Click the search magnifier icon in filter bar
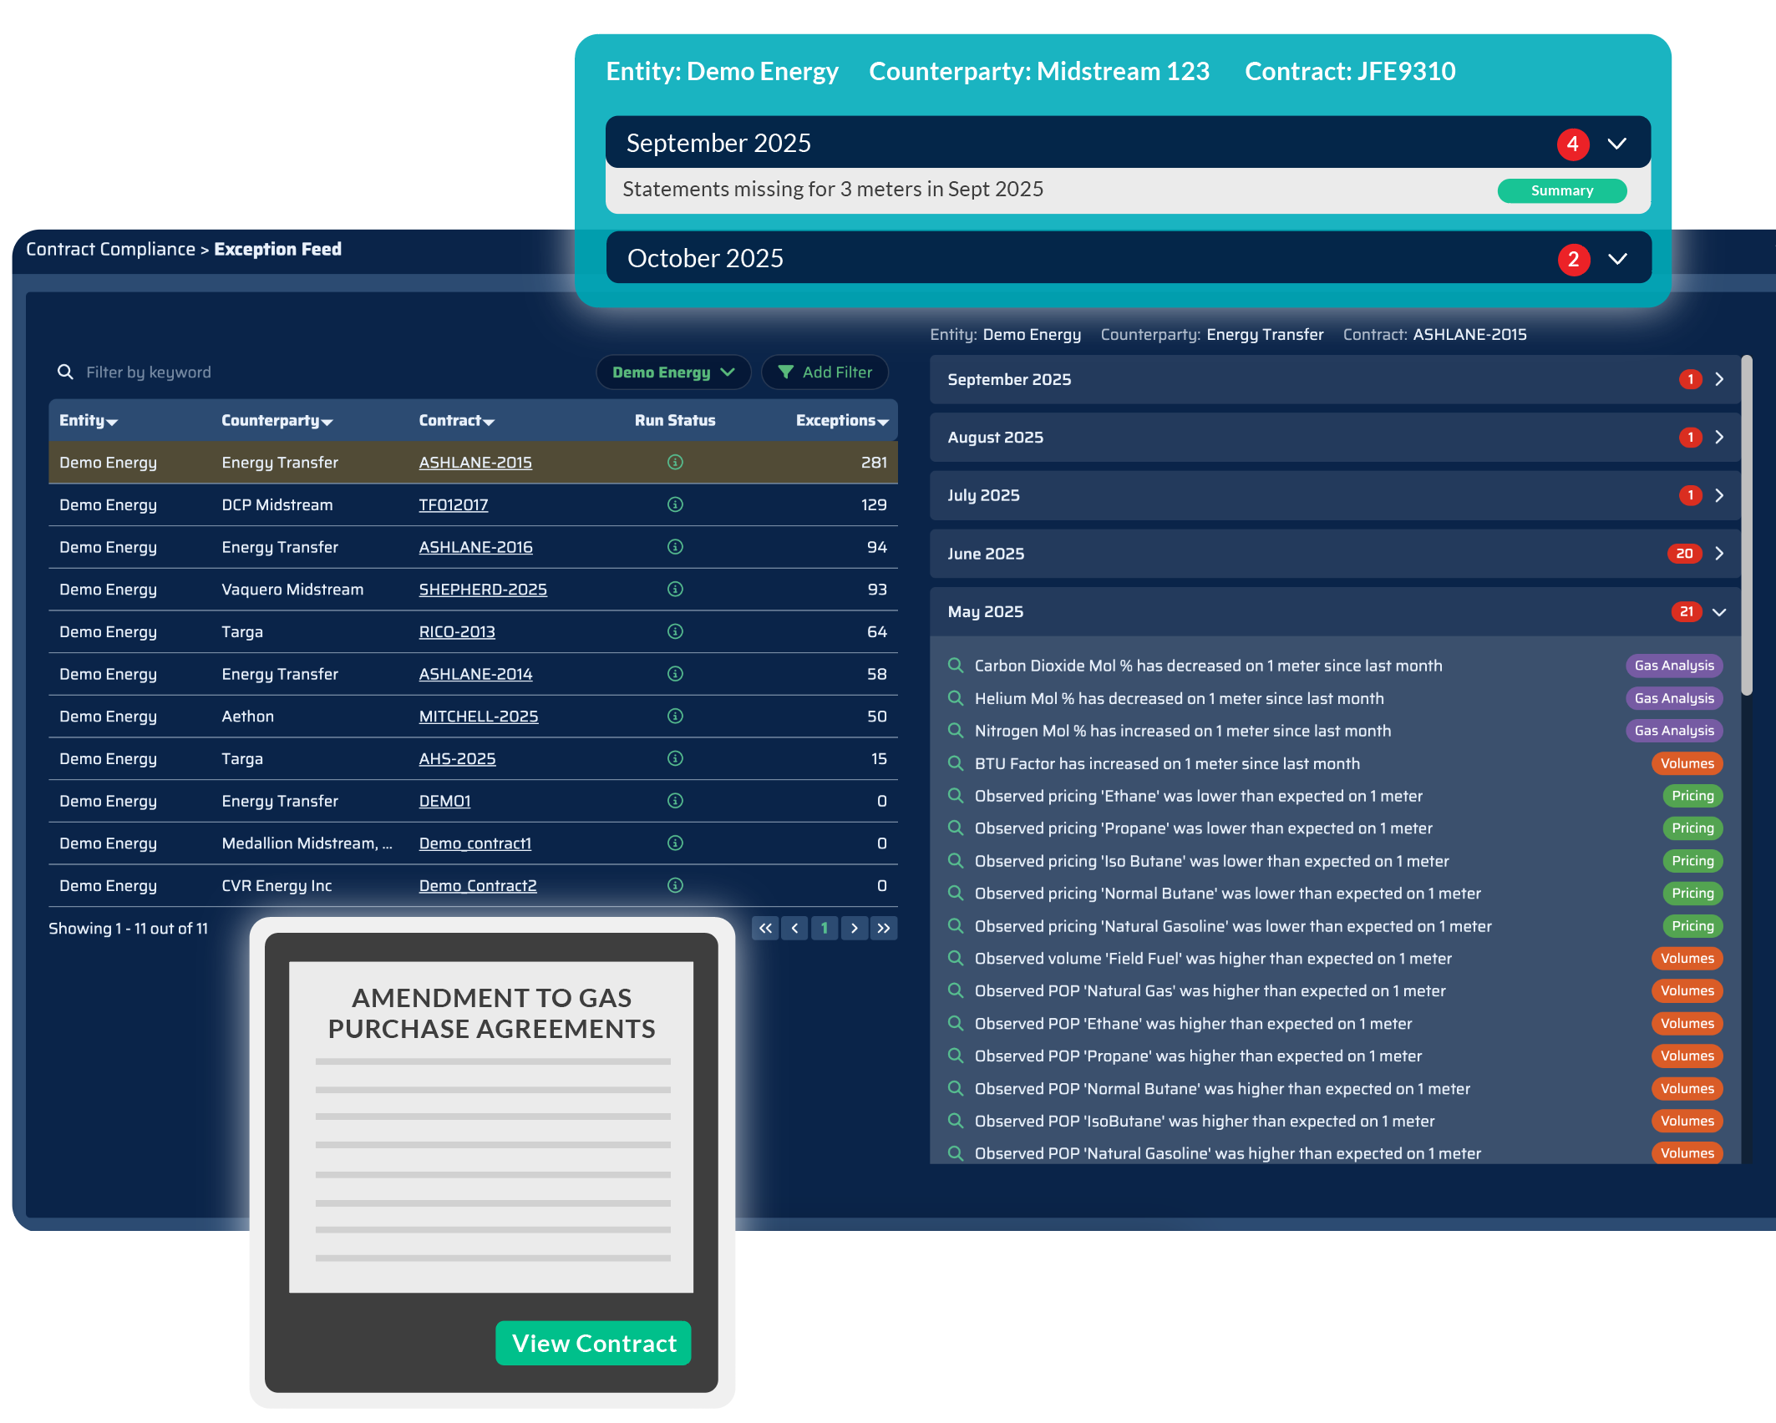This screenshot has width=1776, height=1423. pyautogui.click(x=64, y=372)
